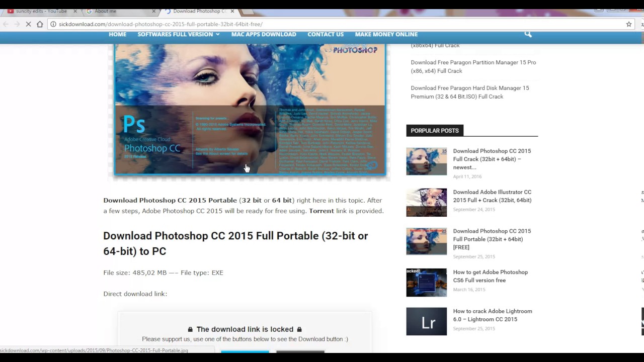Open MAC APPS DOWNLOAD menu item
644x362 pixels.
pyautogui.click(x=264, y=34)
